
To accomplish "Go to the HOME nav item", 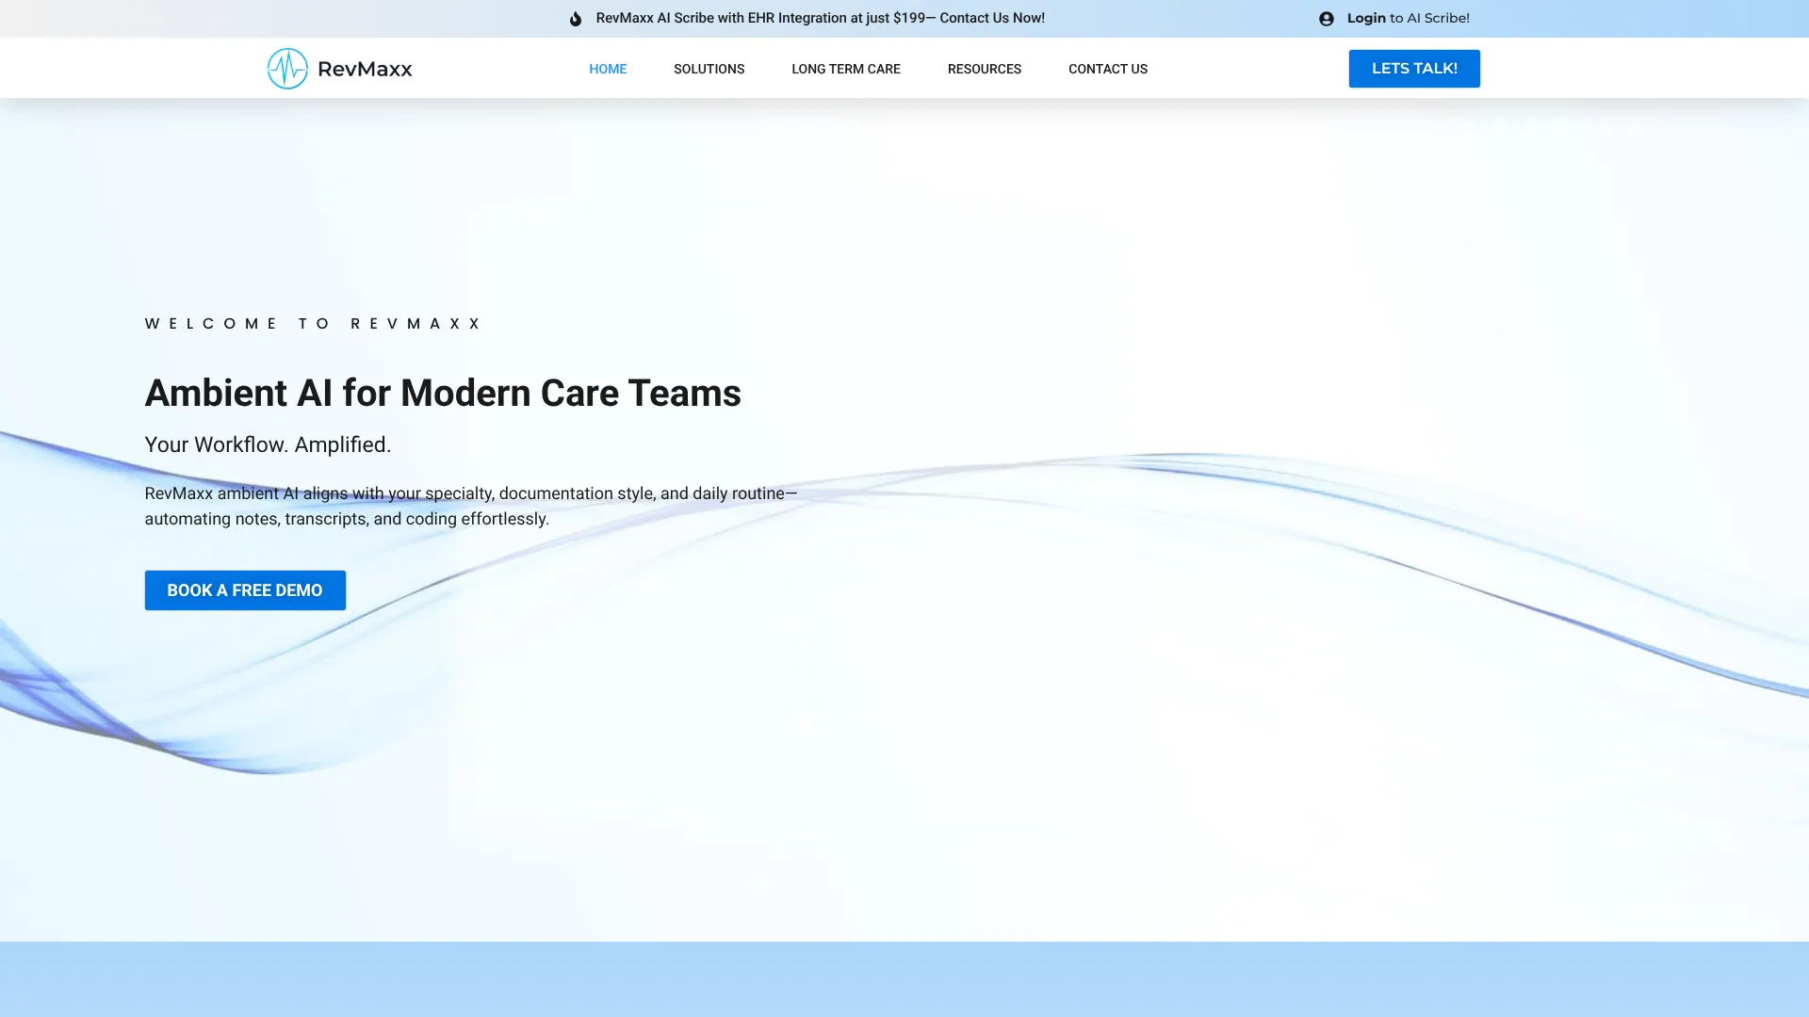I will pos(608,69).
